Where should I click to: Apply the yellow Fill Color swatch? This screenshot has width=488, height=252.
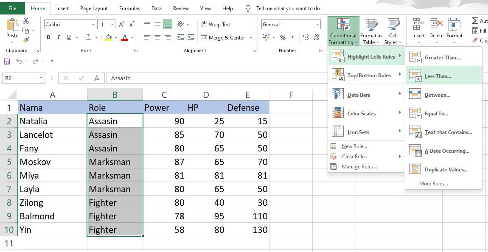tap(108, 38)
